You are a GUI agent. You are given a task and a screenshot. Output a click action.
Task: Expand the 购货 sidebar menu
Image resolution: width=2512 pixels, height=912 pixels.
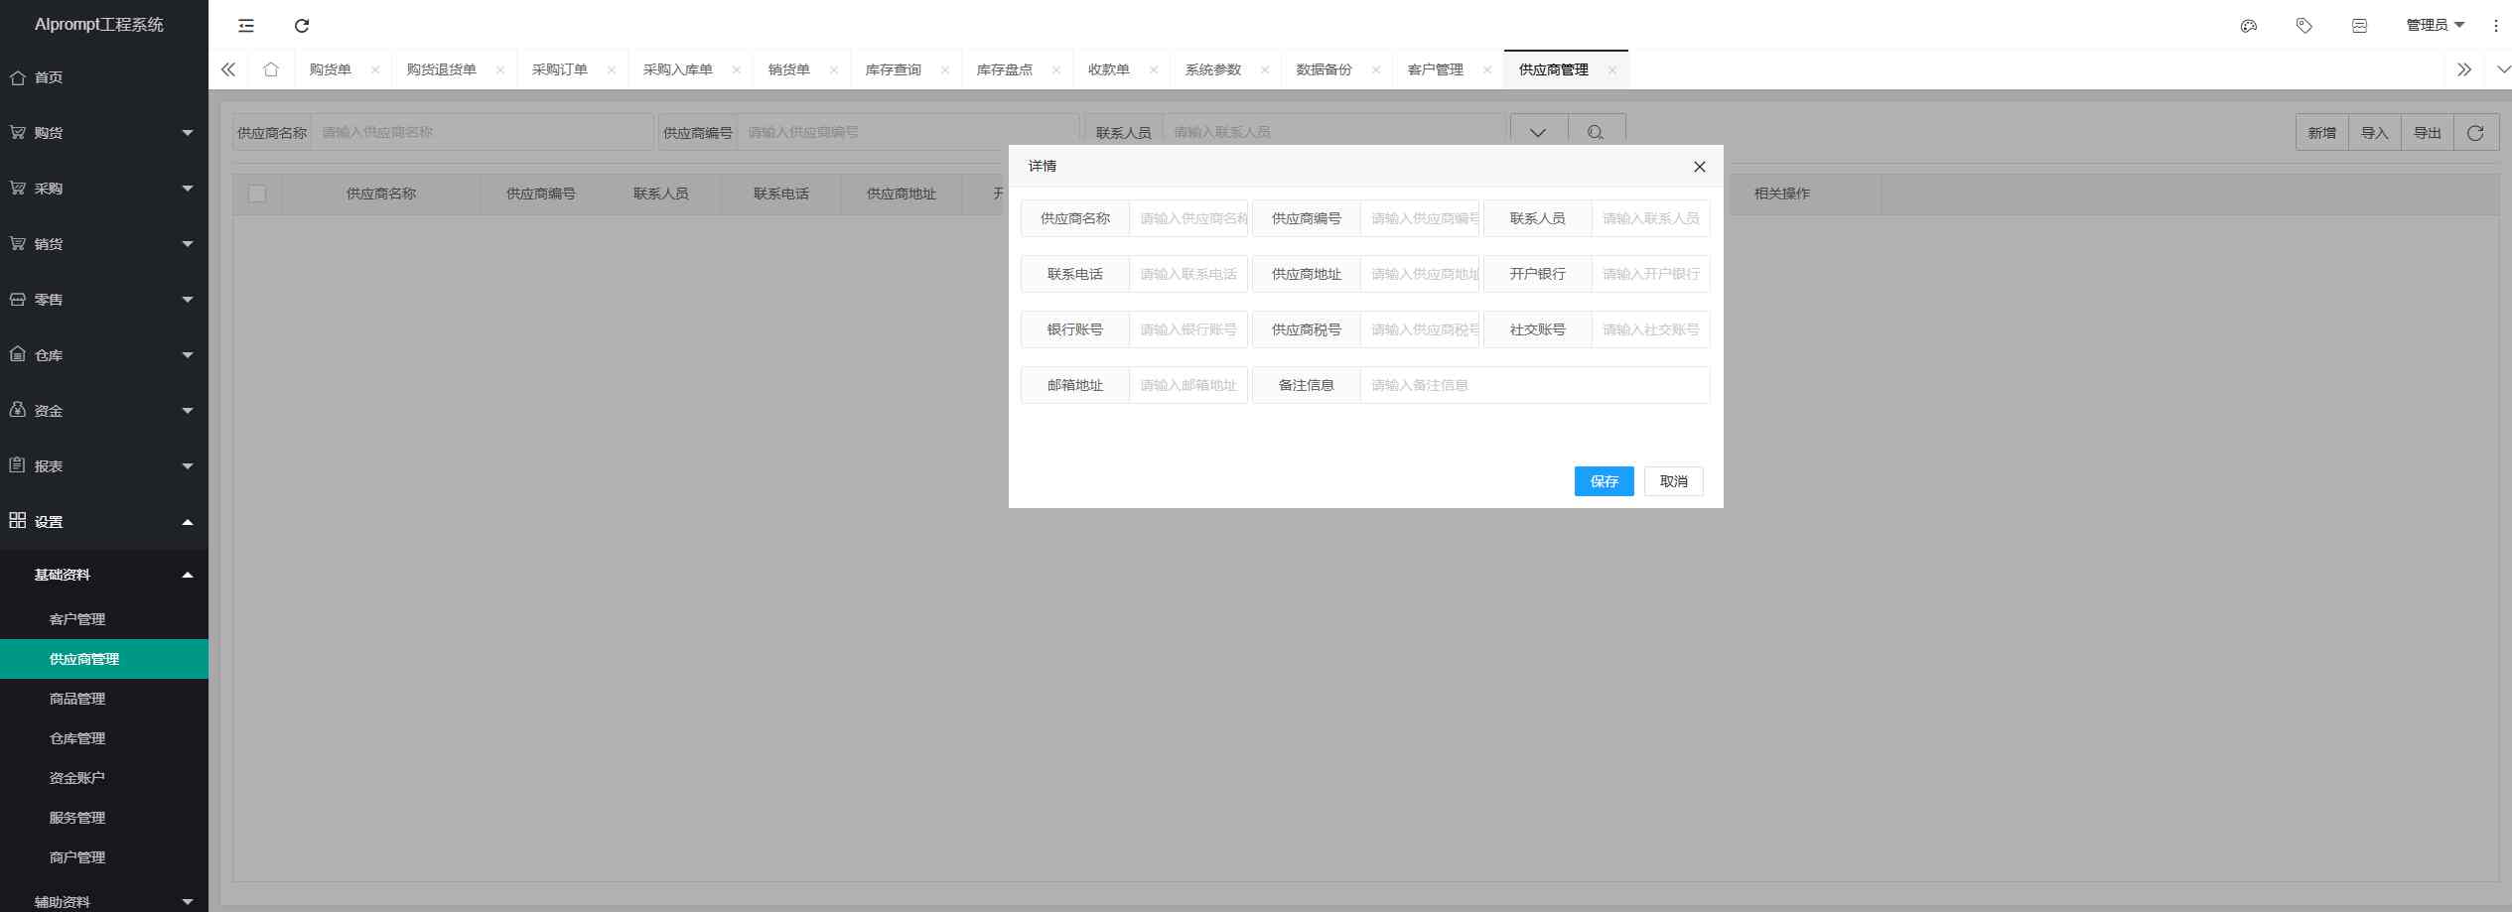point(103,133)
